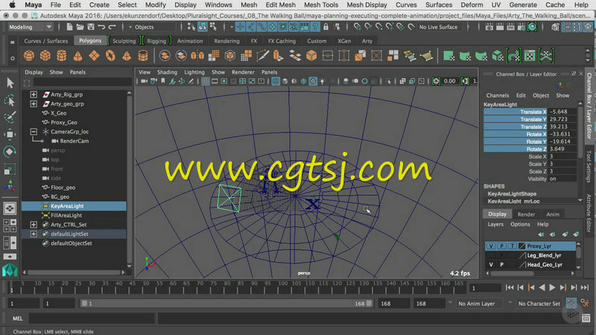Expand the Arty_CTRL_Set node

[x=34, y=225]
